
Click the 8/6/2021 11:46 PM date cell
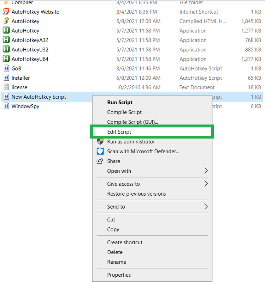click(138, 68)
